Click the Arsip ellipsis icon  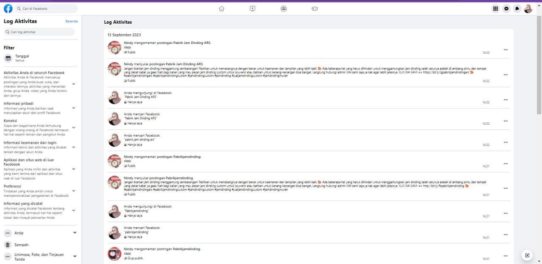click(x=8, y=233)
